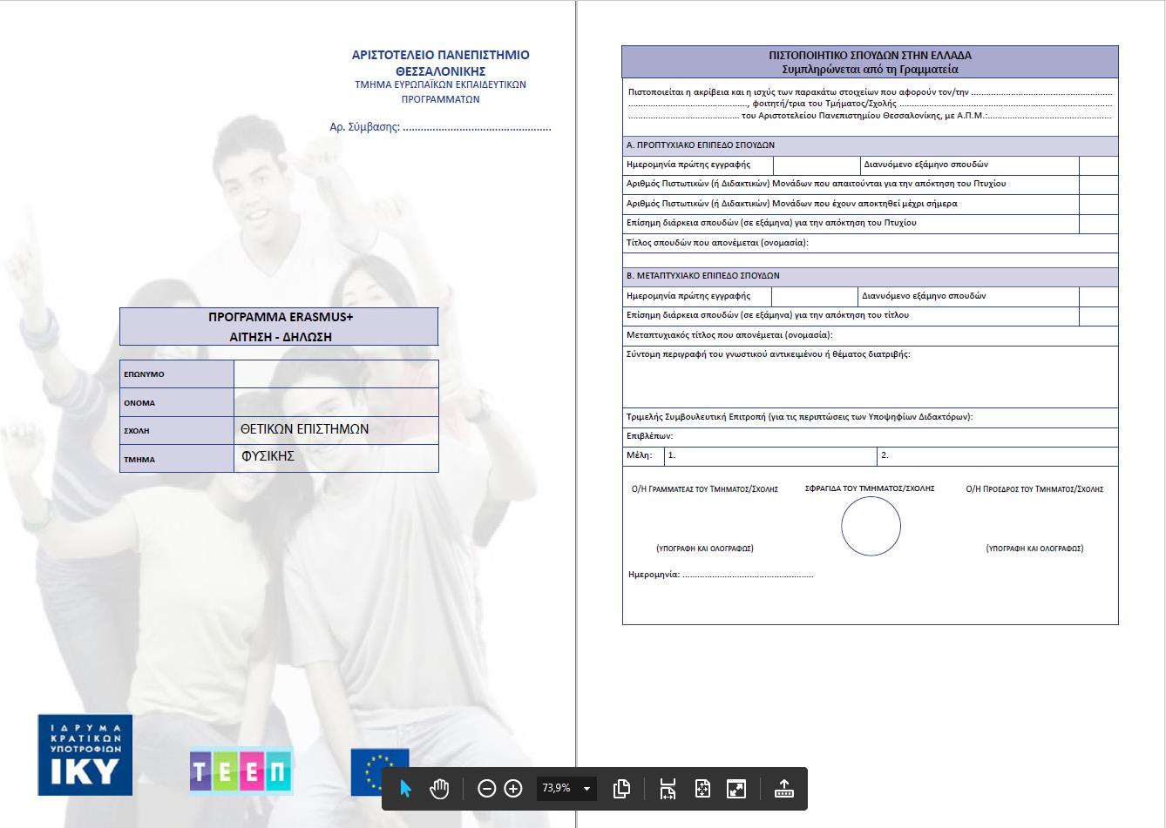
Task: Click the Μέλη 2. cell
Action: click(x=998, y=455)
